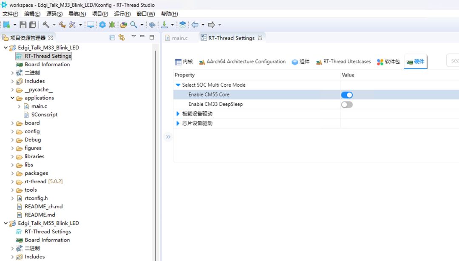Open the 源码(S) menu
The height and width of the screenshot is (261, 459).
click(x=54, y=14)
